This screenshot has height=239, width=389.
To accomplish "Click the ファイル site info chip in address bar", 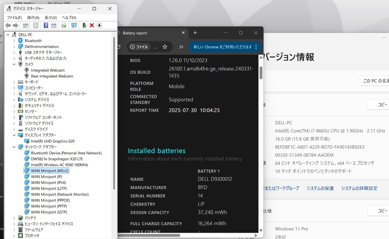I will point(139,47).
